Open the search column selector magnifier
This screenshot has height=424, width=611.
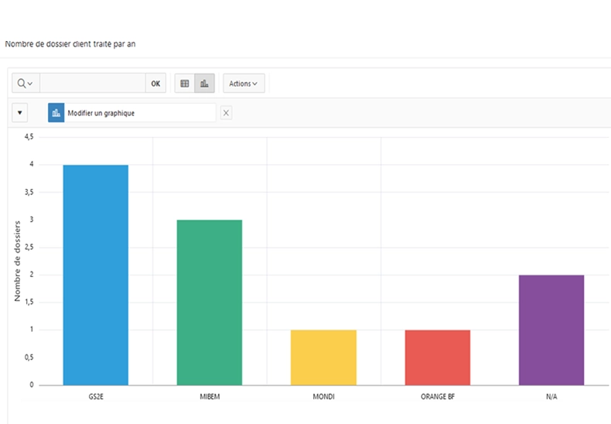tap(25, 84)
